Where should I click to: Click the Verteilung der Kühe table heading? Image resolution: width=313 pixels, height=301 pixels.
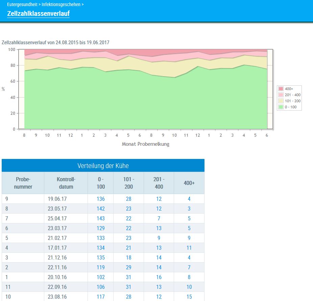point(103,166)
